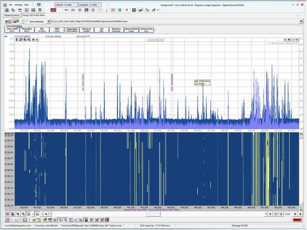Screen dimensions: 307x230
Task: Open dropdown arrow beside the Store database checkbox
Action: point(22,21)
